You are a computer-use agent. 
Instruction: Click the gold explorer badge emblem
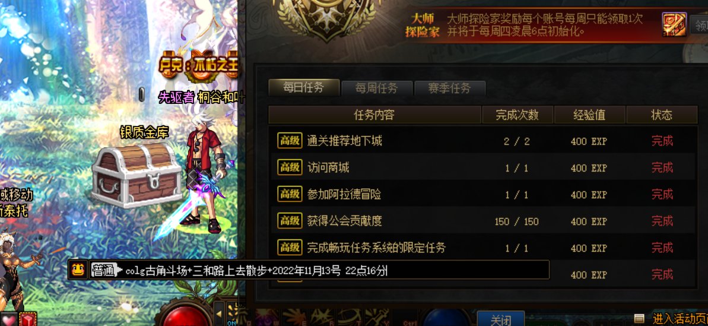click(x=328, y=17)
